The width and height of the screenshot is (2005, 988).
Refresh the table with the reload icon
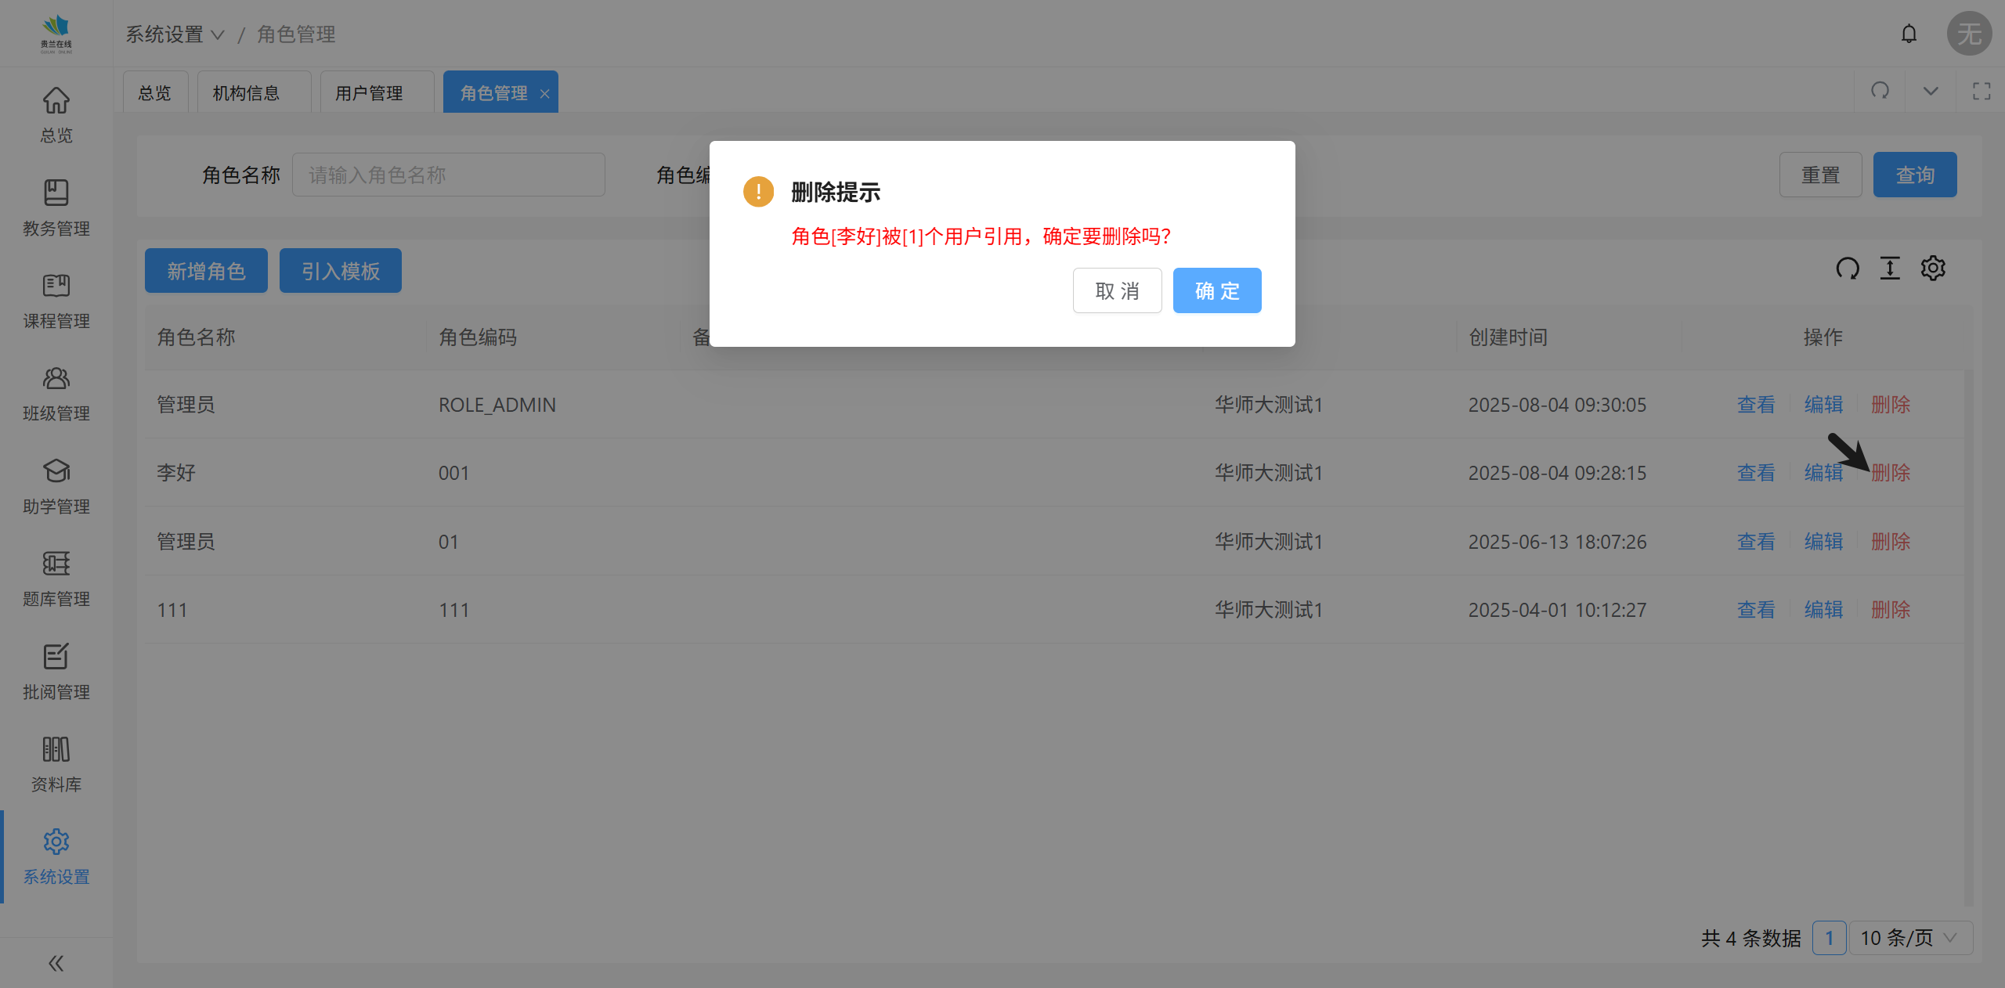(x=1848, y=269)
